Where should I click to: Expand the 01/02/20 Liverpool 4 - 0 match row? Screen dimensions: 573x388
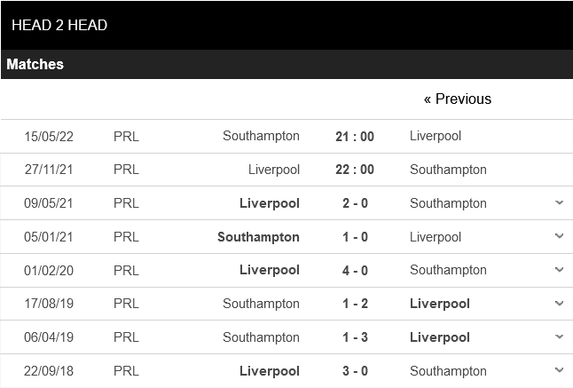tap(559, 270)
